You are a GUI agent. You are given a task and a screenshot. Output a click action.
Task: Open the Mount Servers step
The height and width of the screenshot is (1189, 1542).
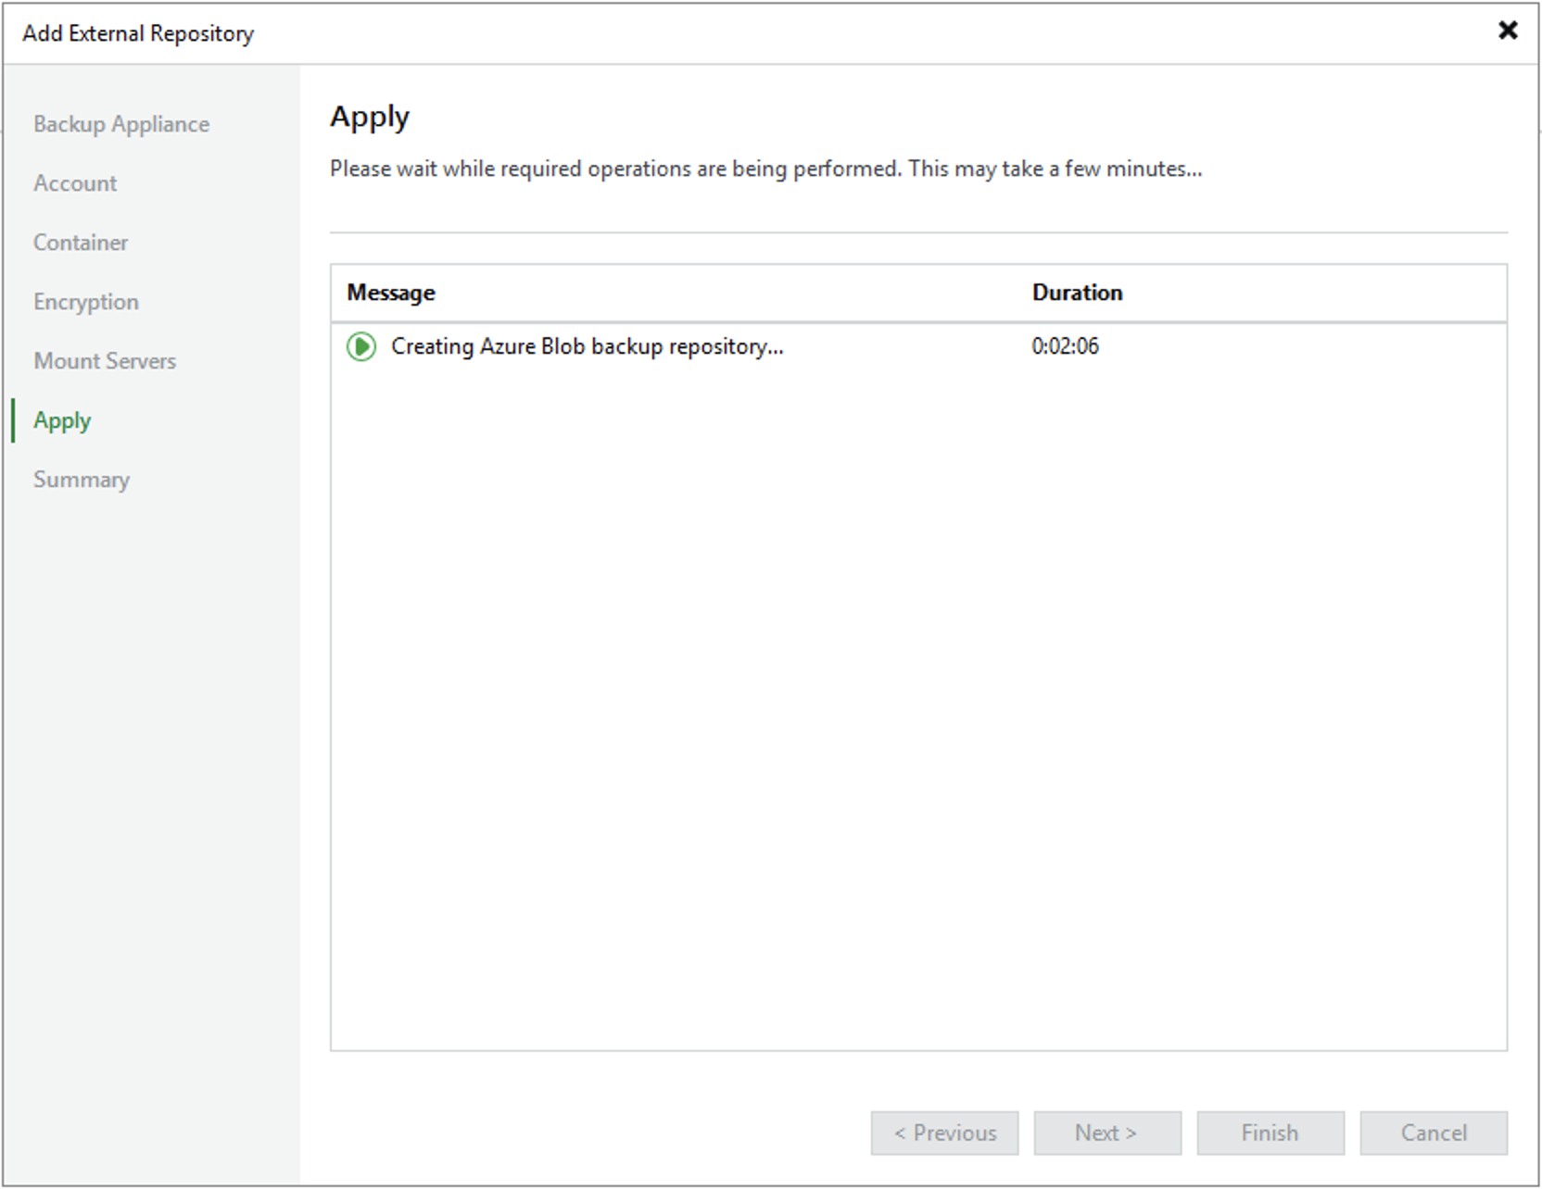tap(105, 361)
